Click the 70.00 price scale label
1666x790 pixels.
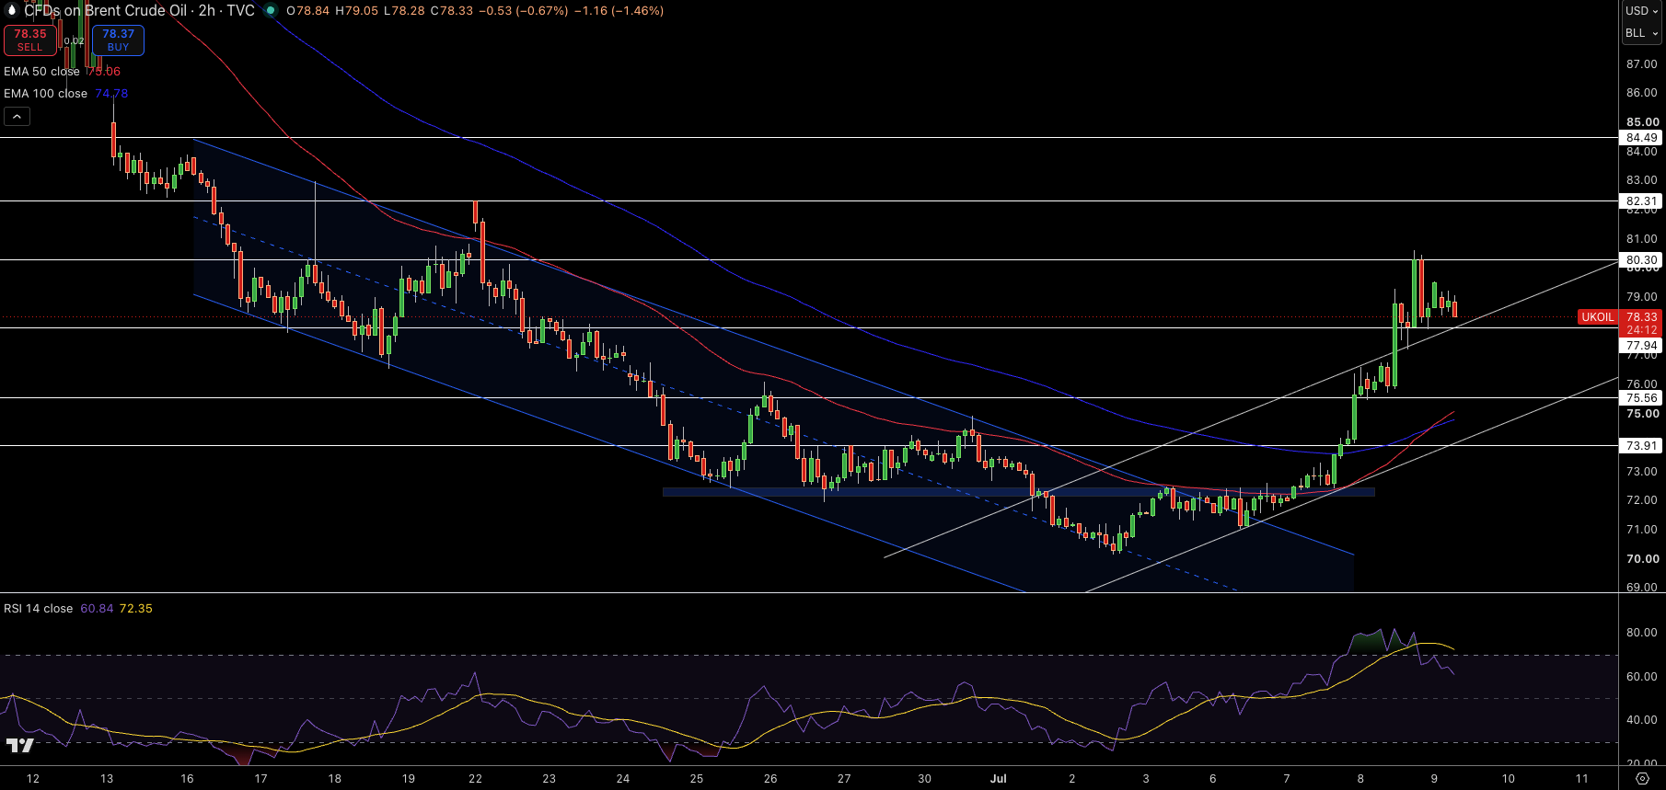[x=1642, y=559]
